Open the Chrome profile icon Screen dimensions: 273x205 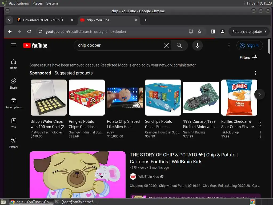(223, 31)
